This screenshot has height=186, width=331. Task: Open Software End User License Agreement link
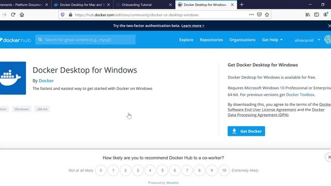[262, 110]
